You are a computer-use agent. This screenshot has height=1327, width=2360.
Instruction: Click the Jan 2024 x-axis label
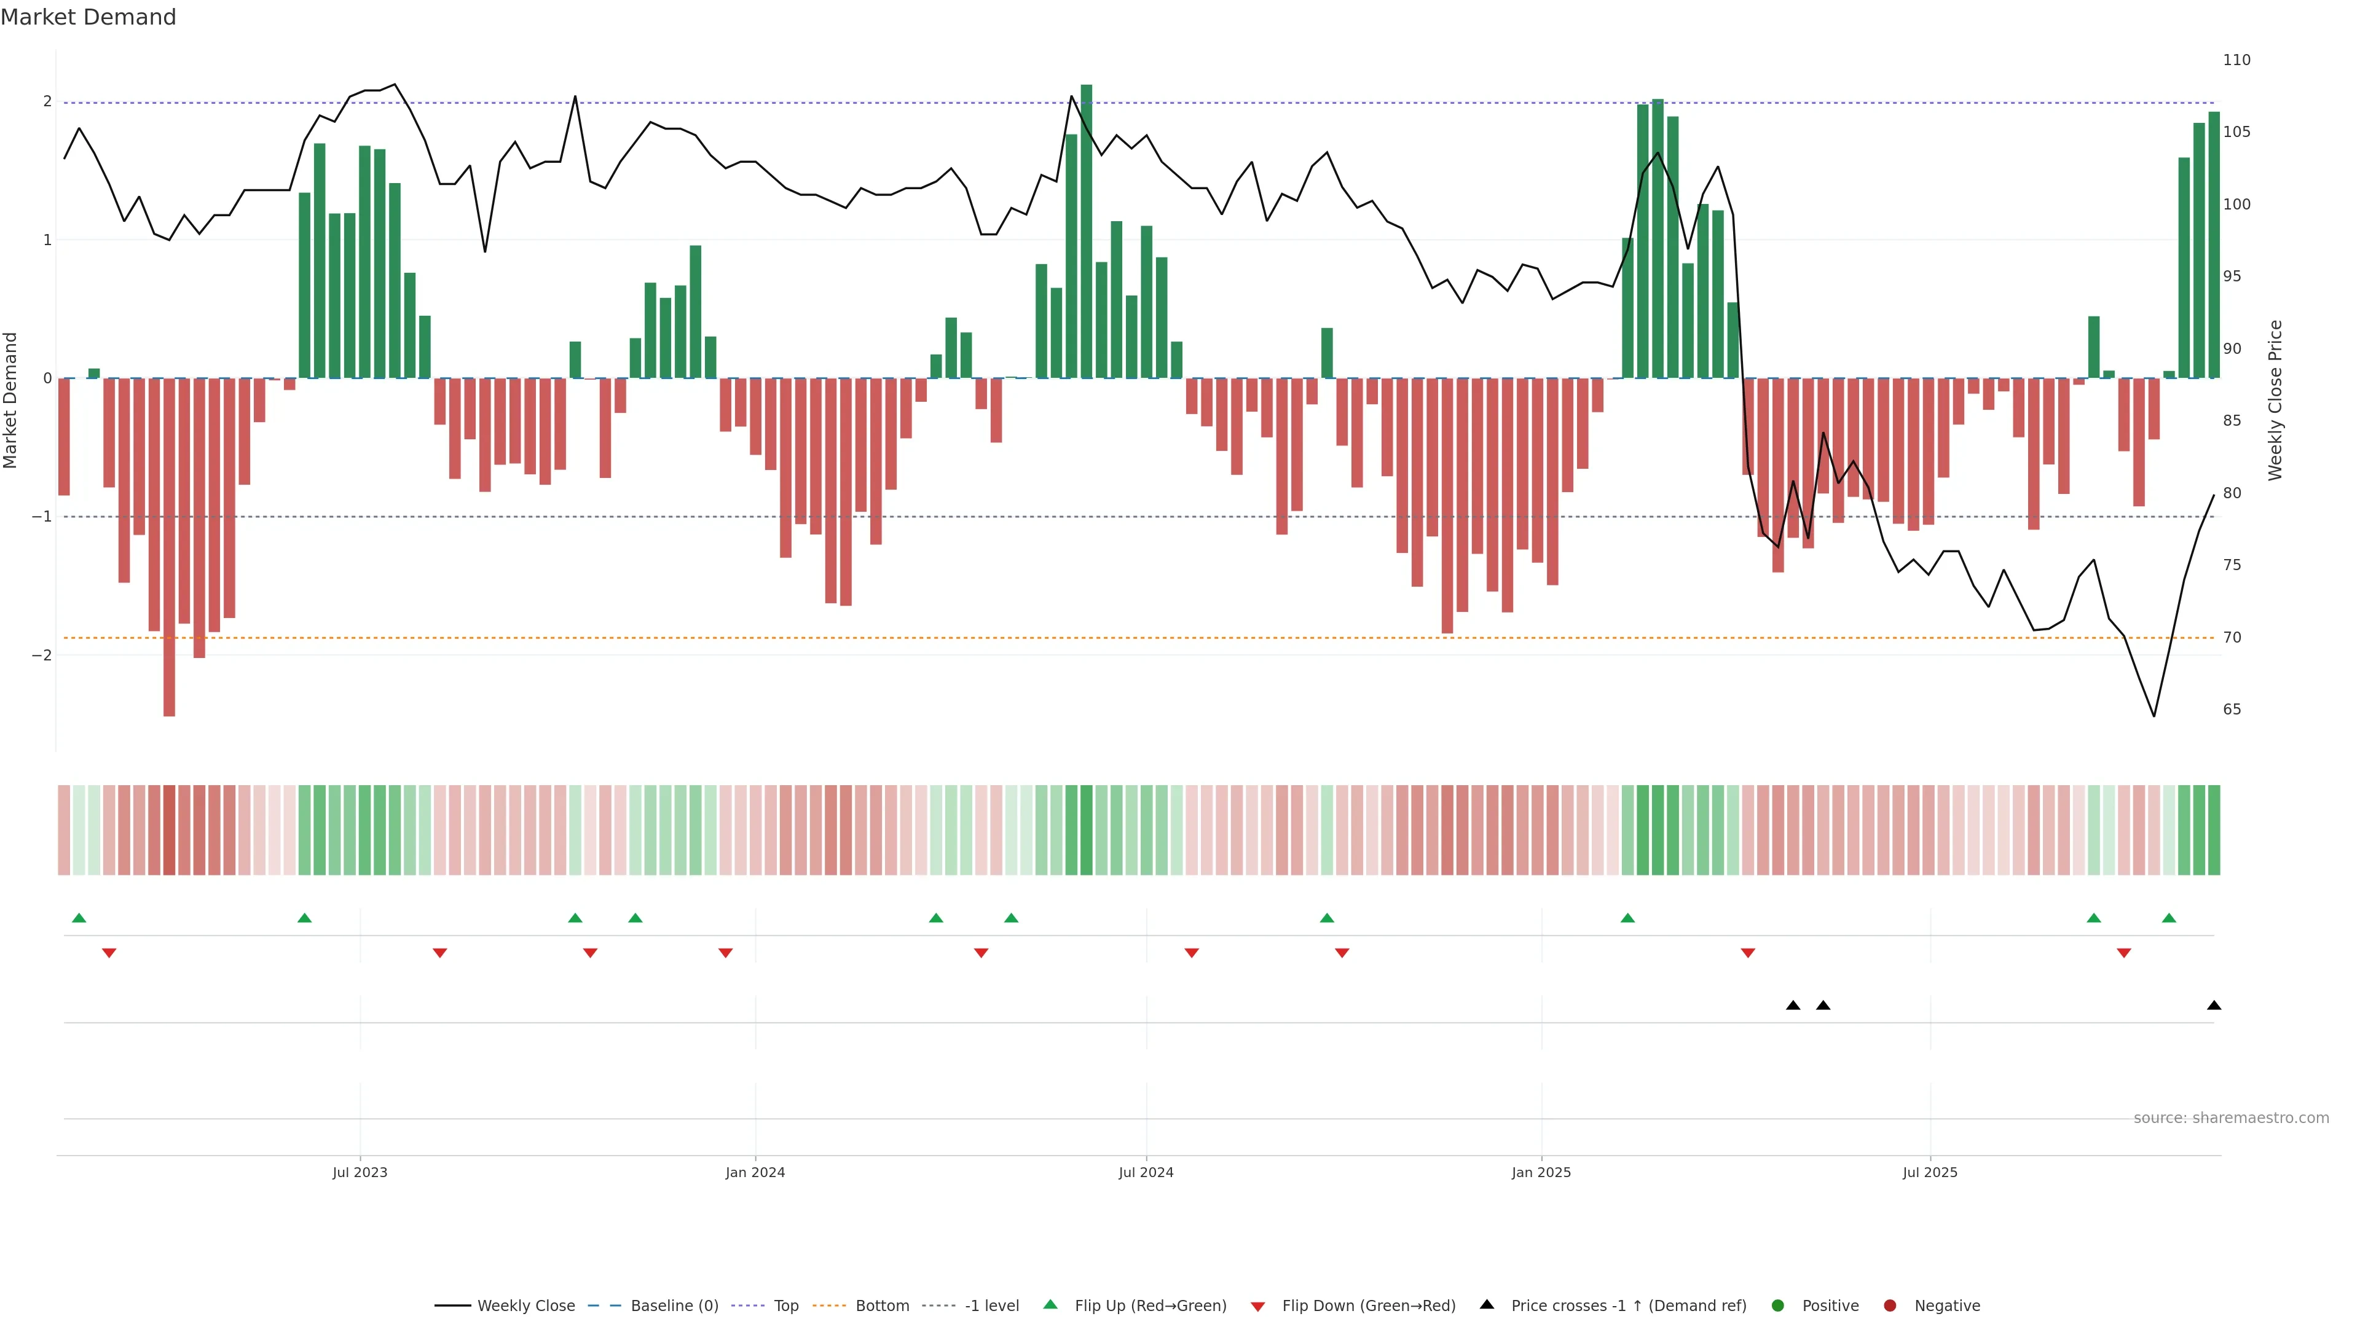tap(755, 1172)
